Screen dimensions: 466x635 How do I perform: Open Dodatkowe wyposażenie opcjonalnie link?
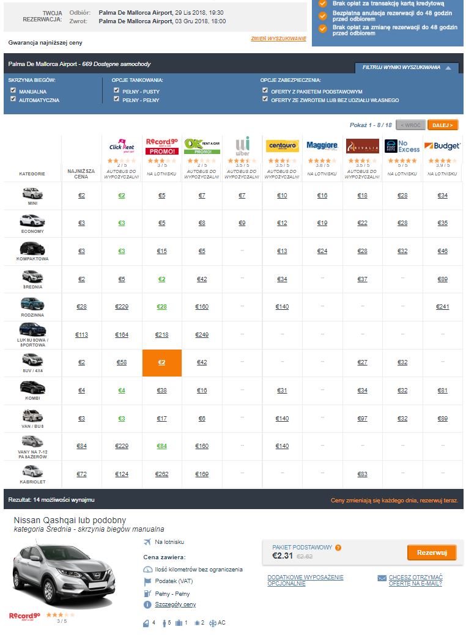pos(306,581)
